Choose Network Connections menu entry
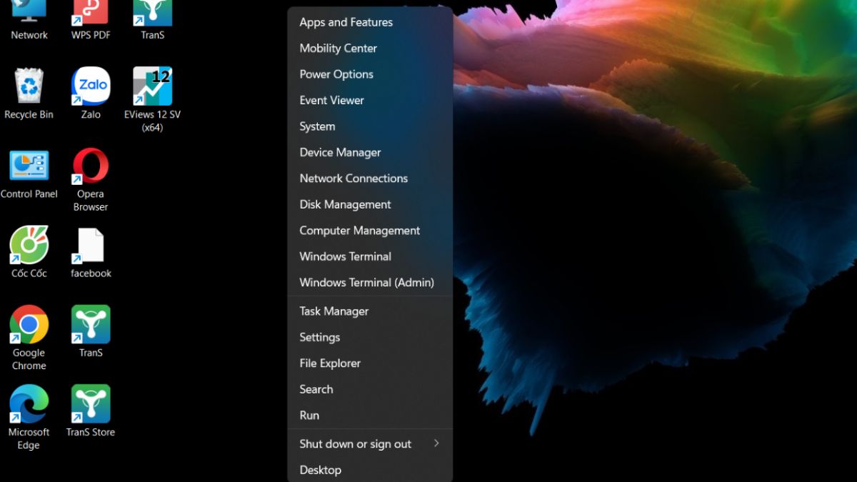This screenshot has width=857, height=482. click(x=354, y=179)
